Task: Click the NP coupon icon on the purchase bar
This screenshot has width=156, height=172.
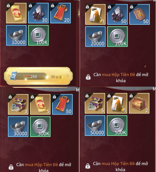Action: [13, 76]
